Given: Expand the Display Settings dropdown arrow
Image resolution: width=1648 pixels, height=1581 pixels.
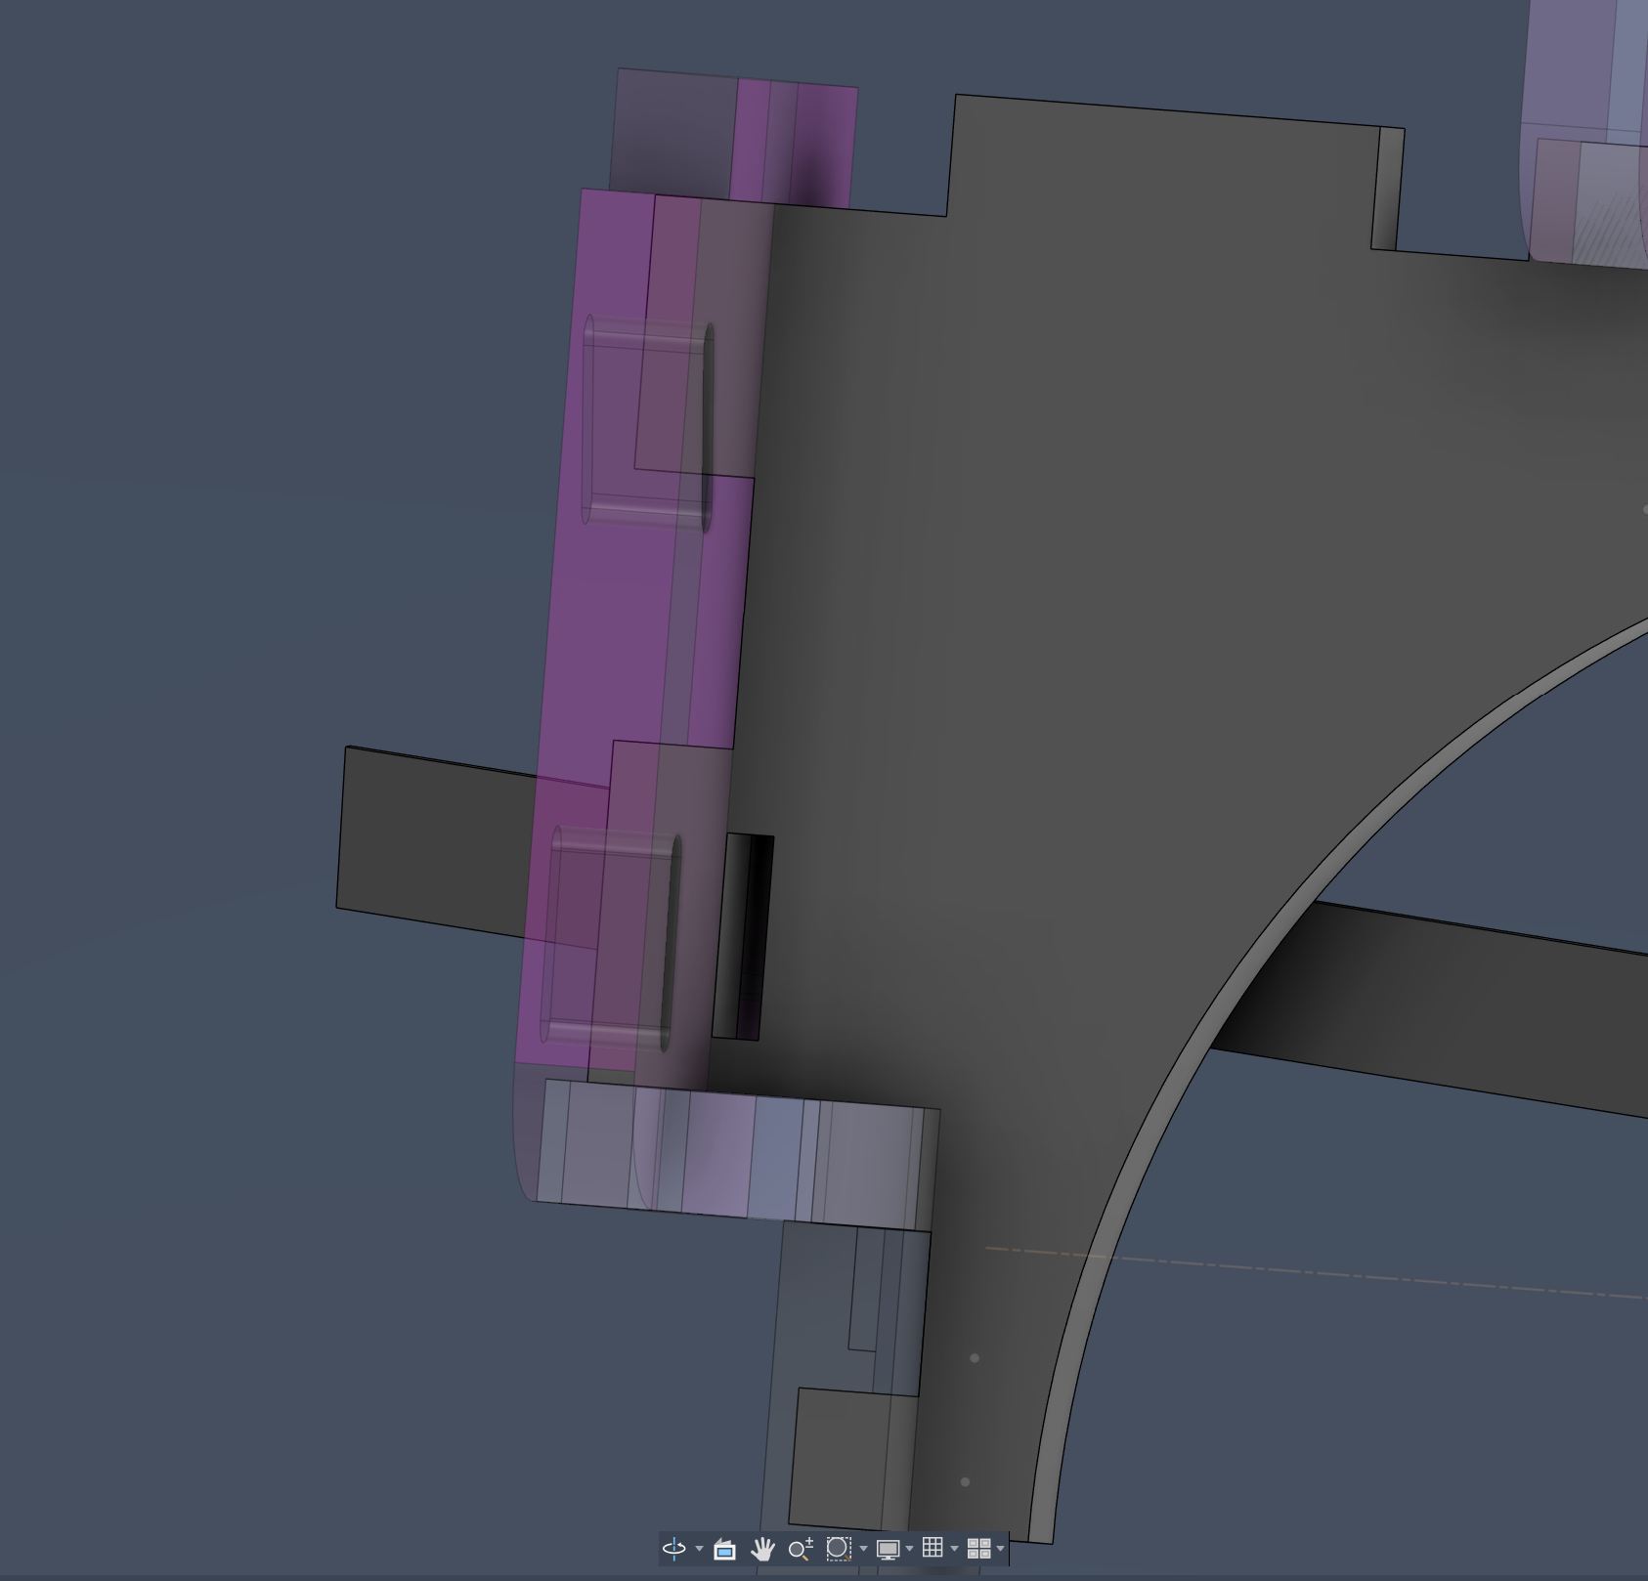Looking at the screenshot, I should point(910,1549).
